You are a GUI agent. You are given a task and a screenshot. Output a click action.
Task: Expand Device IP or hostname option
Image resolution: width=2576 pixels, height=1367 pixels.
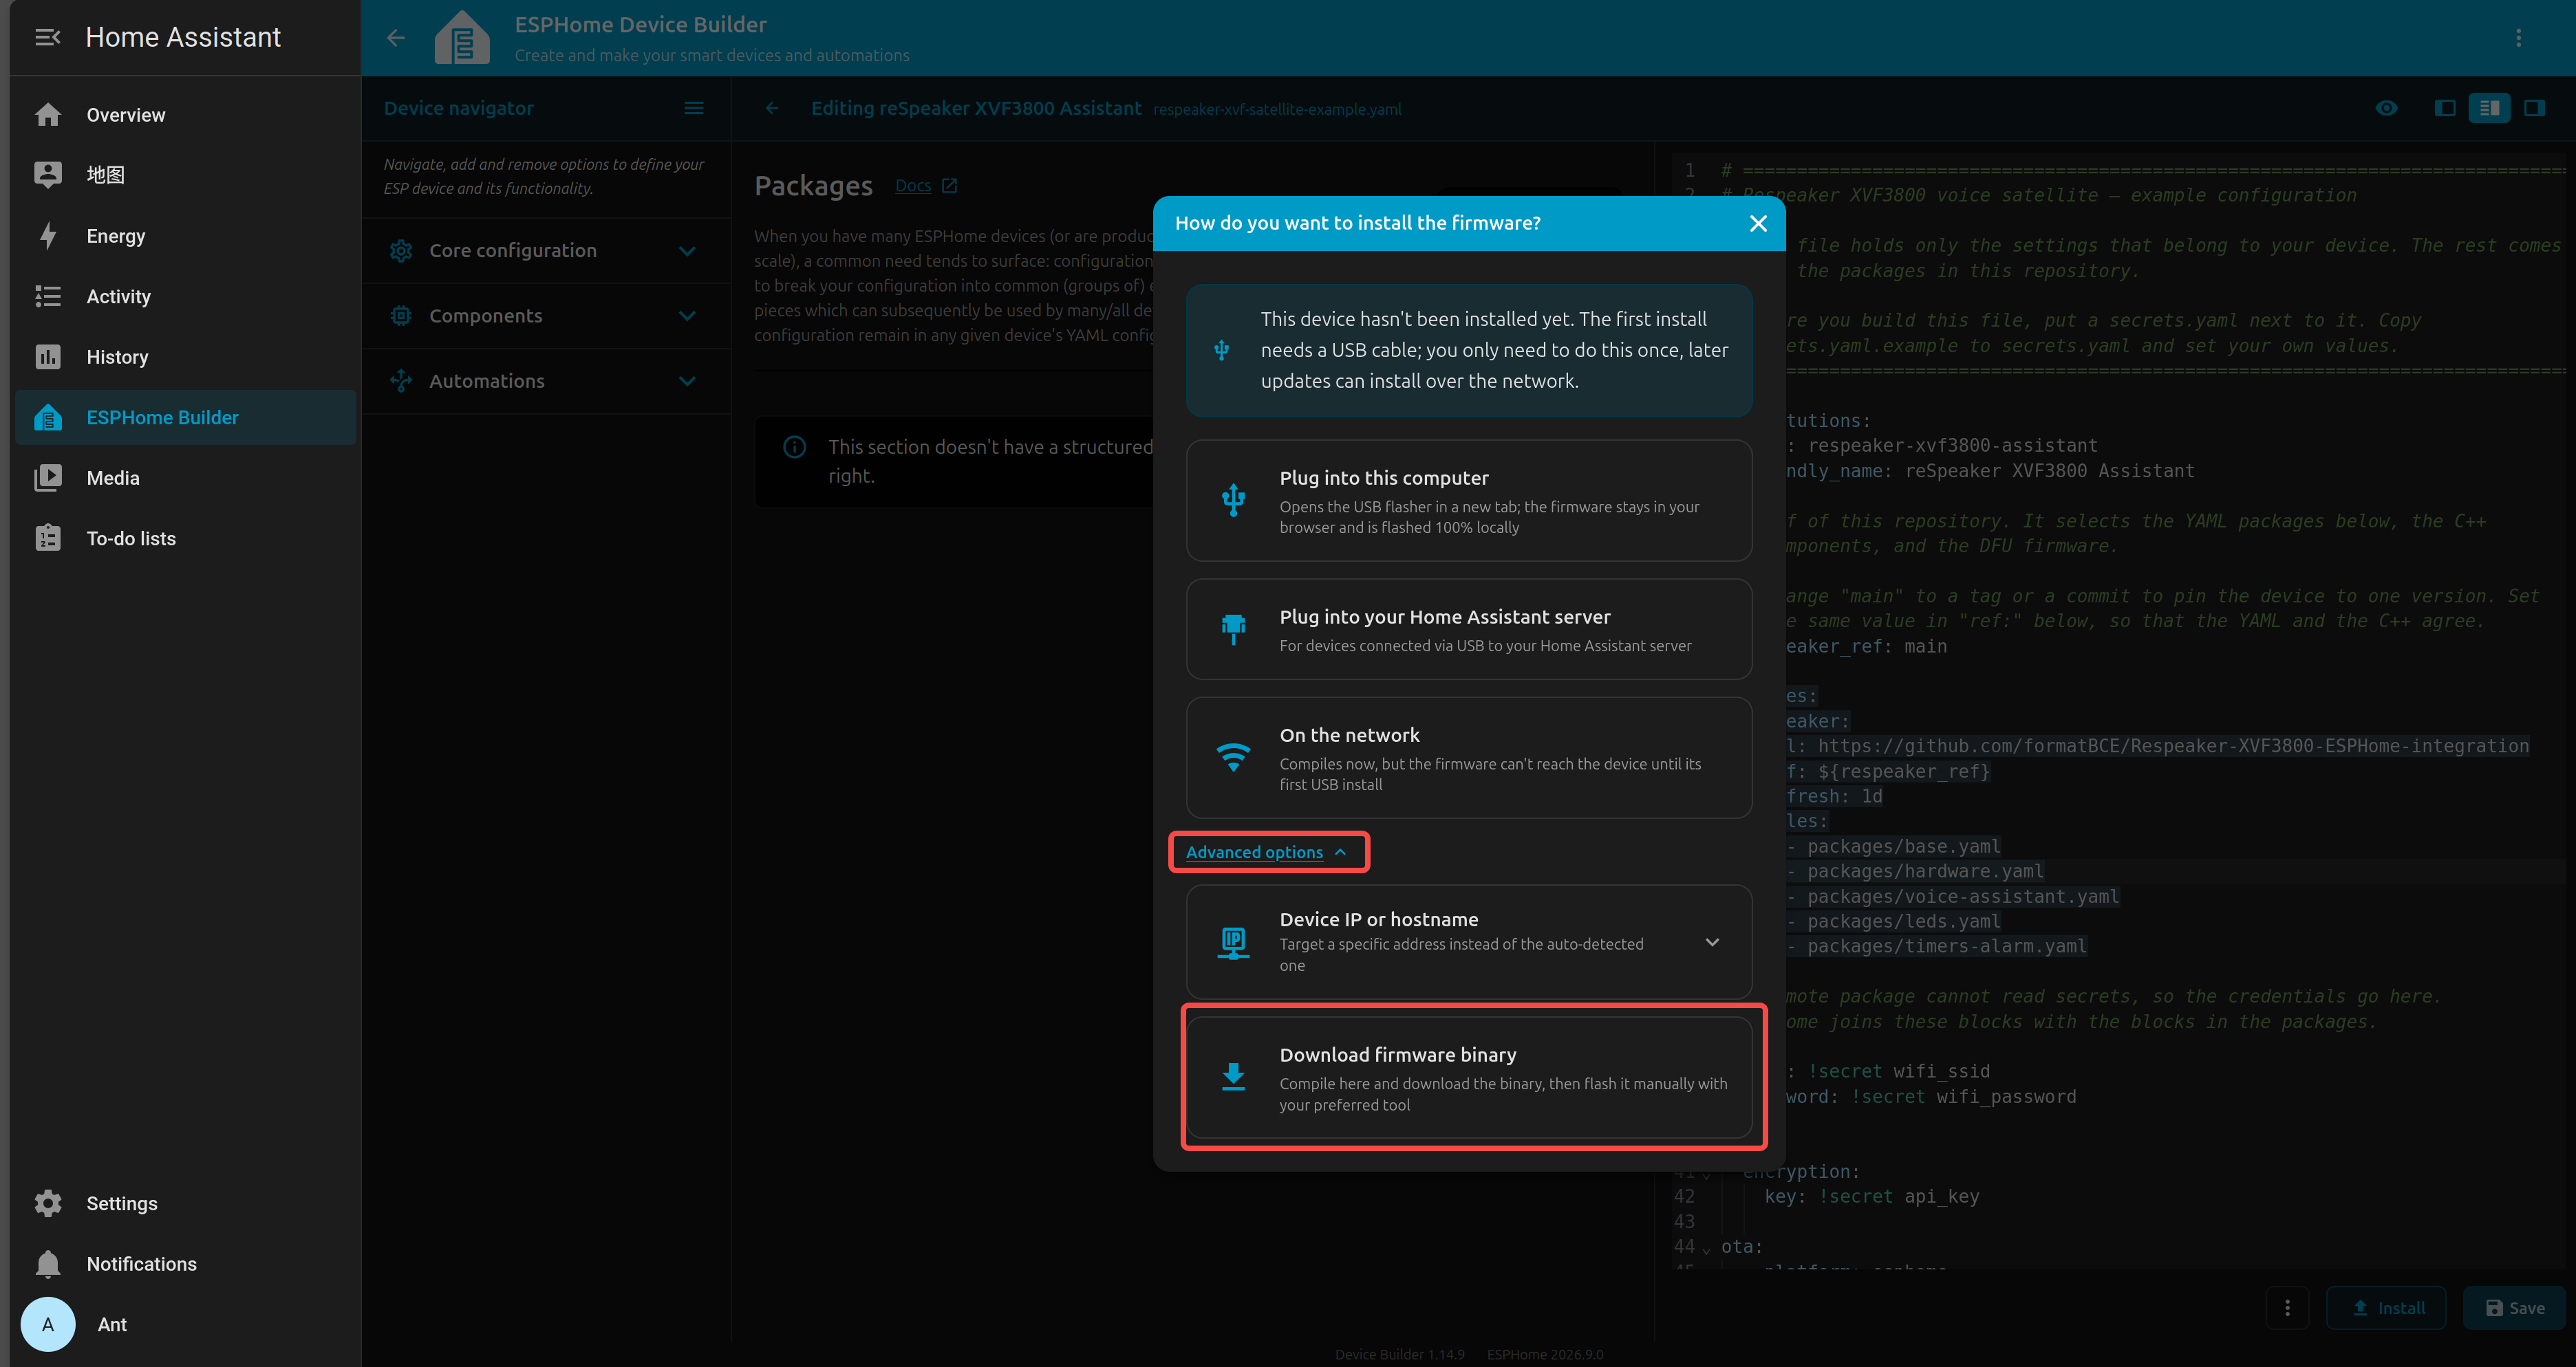click(1469, 941)
